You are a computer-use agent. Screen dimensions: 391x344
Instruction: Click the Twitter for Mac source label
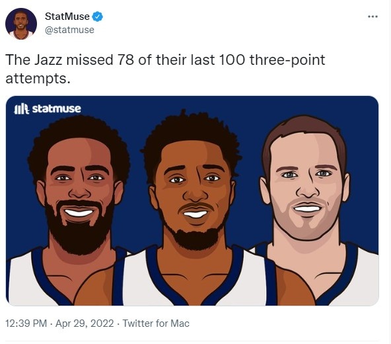pyautogui.click(x=156, y=323)
